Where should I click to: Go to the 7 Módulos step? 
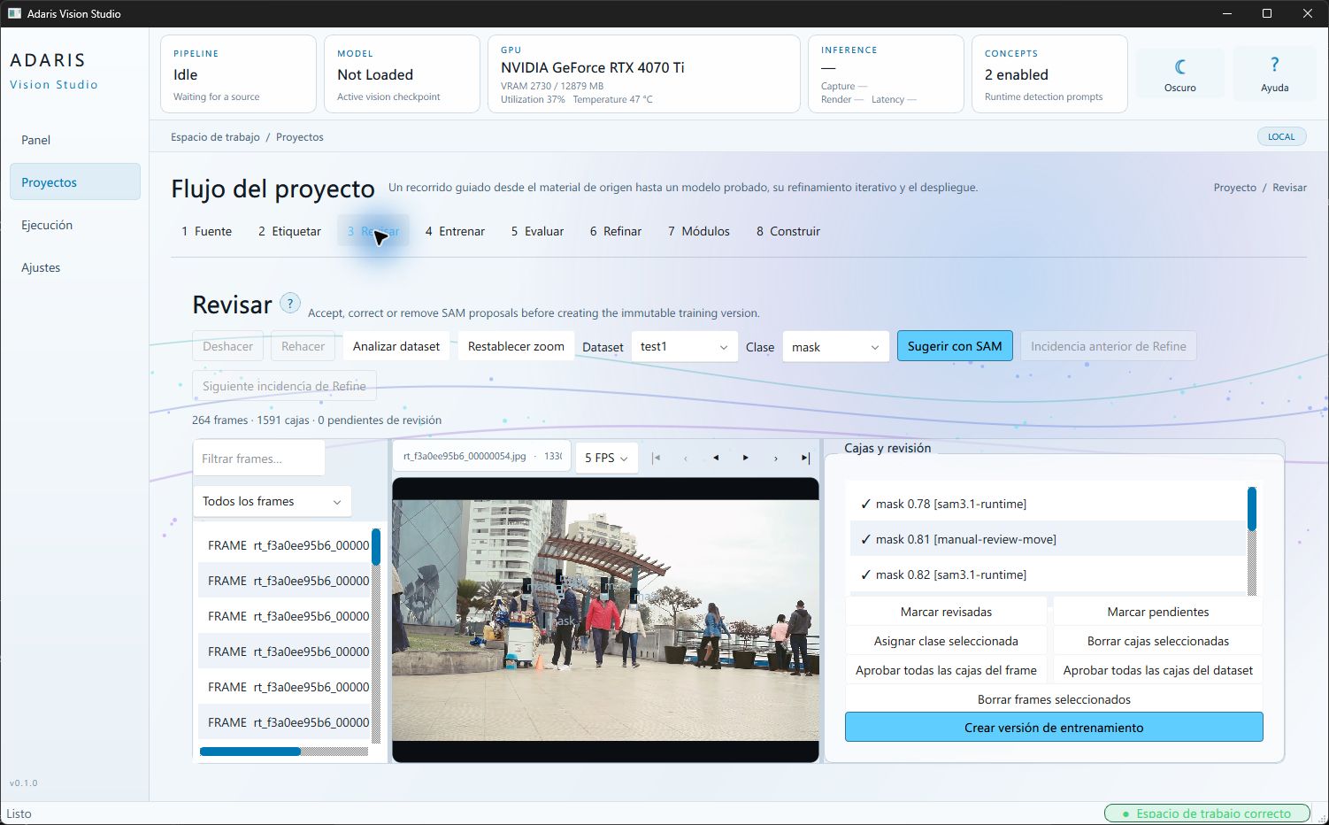(699, 231)
